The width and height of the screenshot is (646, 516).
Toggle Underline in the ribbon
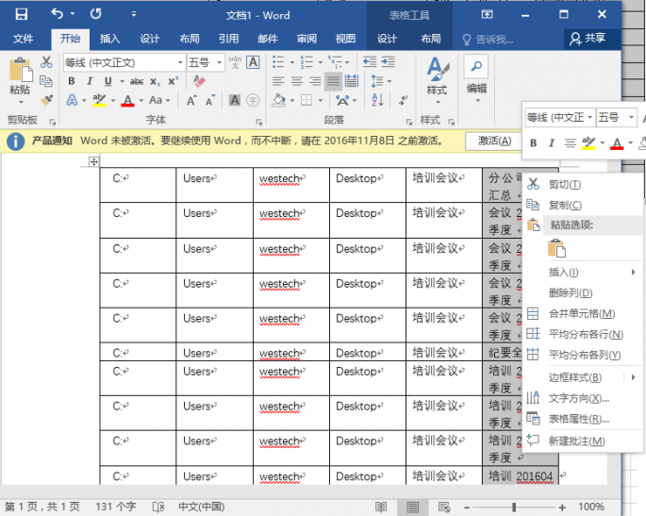[x=108, y=81]
